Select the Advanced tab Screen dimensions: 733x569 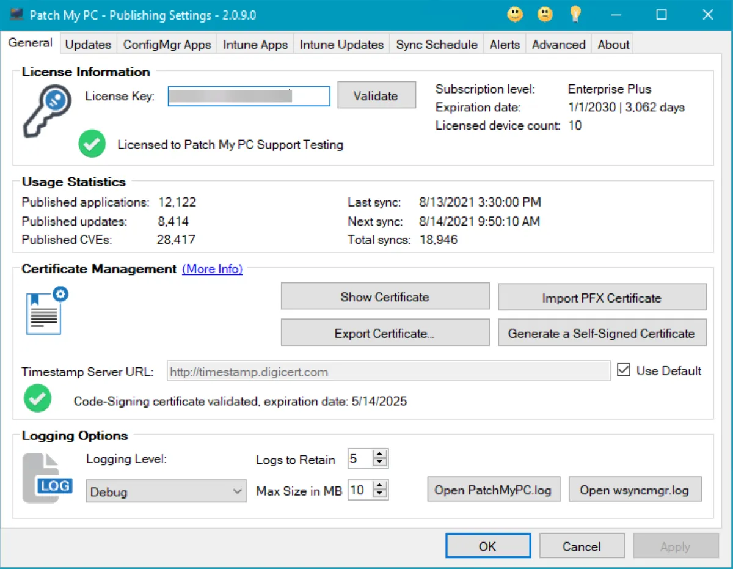click(x=558, y=45)
